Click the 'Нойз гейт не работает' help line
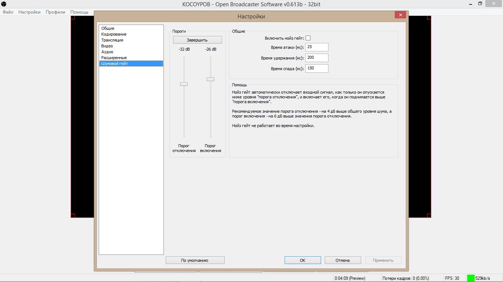The image size is (503, 282). pos(273,126)
